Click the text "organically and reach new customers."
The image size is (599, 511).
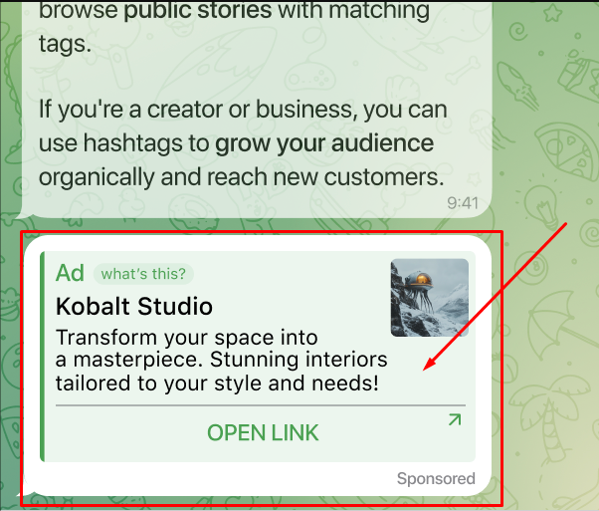242,177
